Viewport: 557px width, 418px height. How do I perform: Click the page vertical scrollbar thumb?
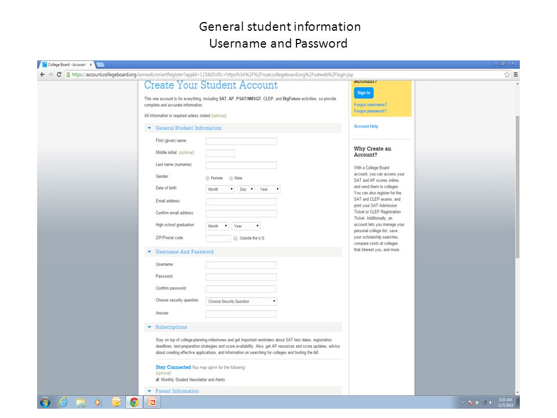coord(517,187)
